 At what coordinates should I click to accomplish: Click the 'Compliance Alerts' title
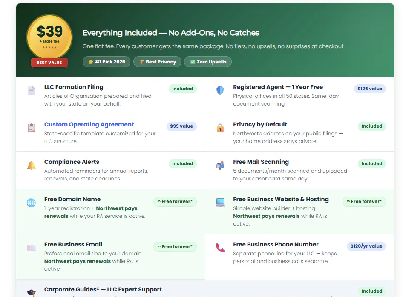(72, 162)
